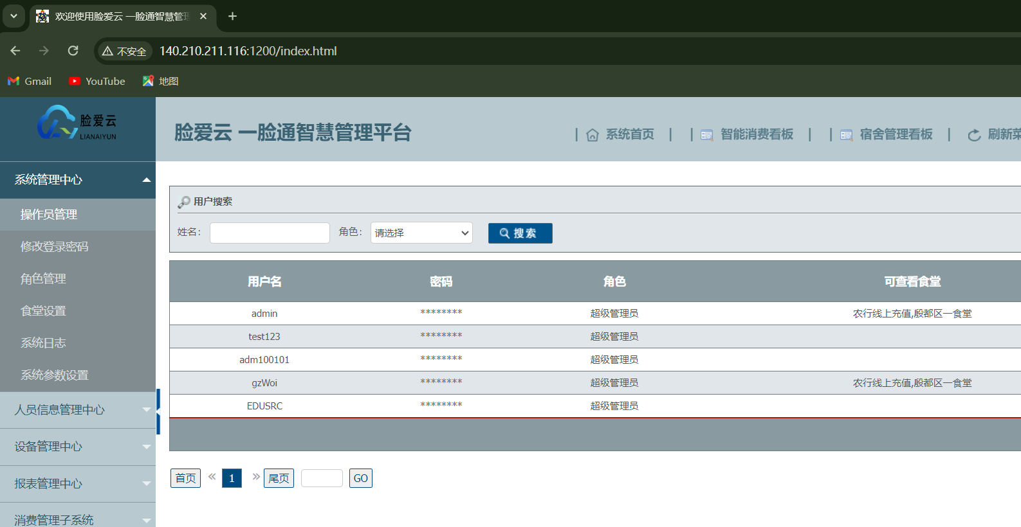Click the sidebar collapse handle
1021x527 pixels.
coord(158,411)
